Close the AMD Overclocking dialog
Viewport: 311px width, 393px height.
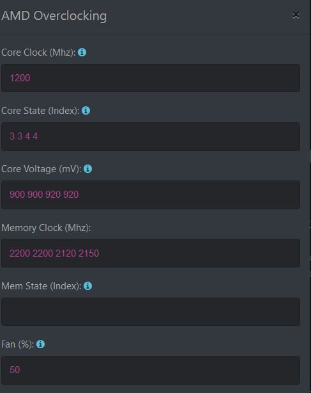(296, 15)
